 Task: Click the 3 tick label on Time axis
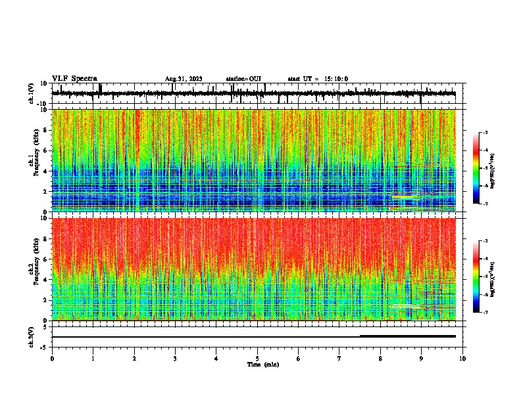coord(175,359)
